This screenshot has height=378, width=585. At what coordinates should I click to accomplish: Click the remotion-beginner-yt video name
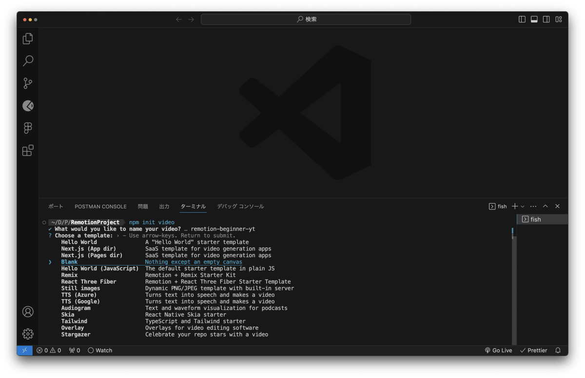point(223,229)
